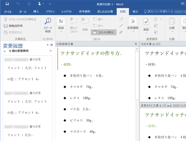
Task: Toggle コメントの表示 button
Action: pyautogui.click(x=103, y=32)
